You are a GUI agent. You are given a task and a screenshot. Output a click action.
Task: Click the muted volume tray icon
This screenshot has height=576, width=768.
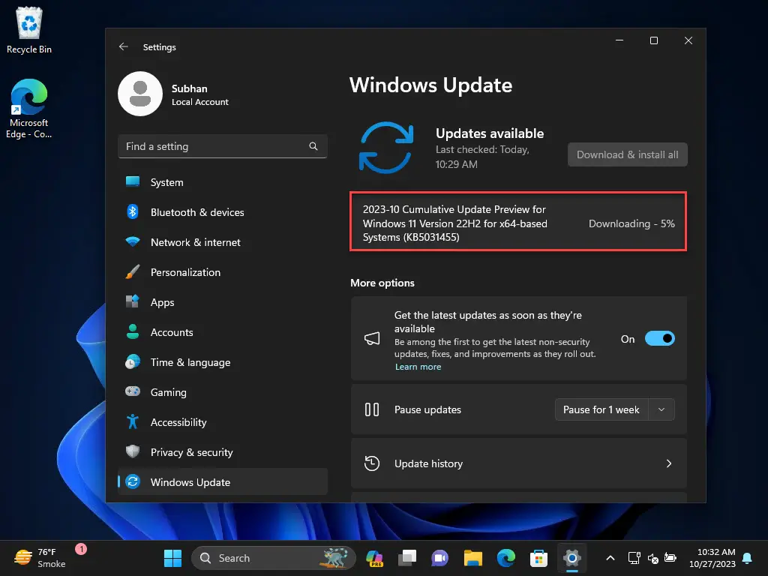coord(652,558)
